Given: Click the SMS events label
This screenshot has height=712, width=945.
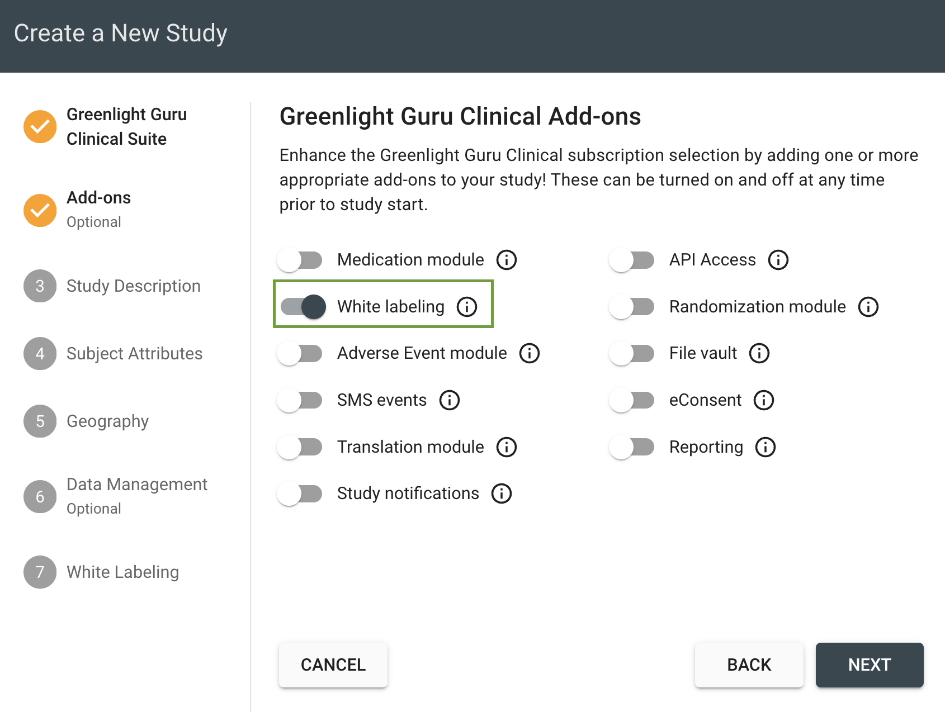Looking at the screenshot, I should click(x=382, y=400).
